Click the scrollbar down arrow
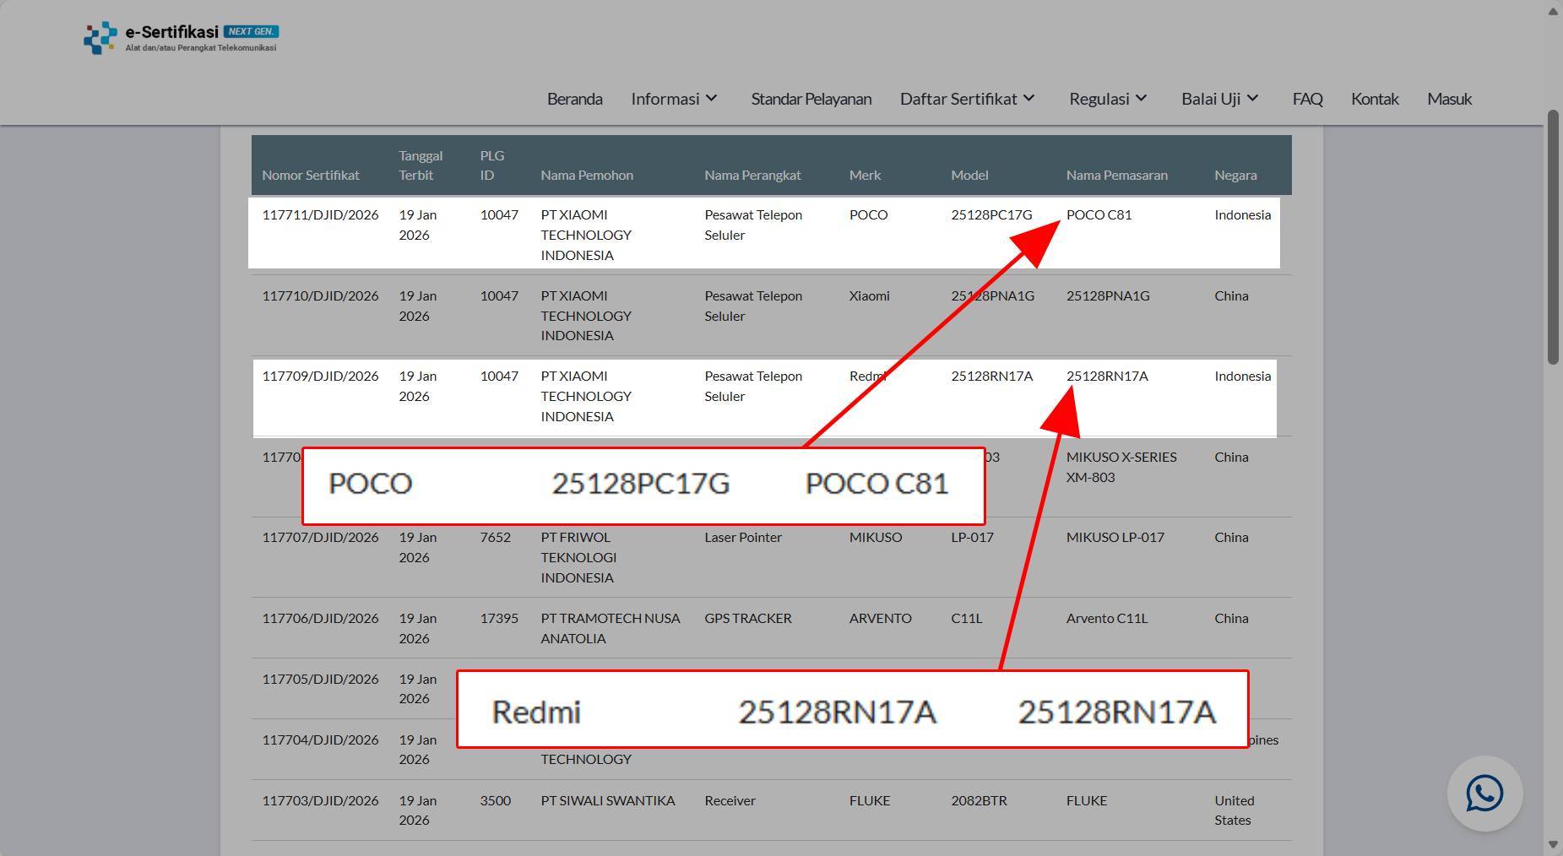 click(1554, 844)
